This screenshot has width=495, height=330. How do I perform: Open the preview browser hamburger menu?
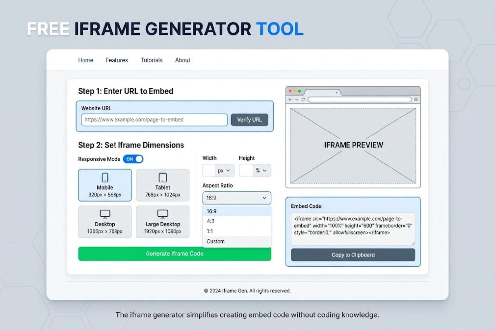[x=416, y=99]
